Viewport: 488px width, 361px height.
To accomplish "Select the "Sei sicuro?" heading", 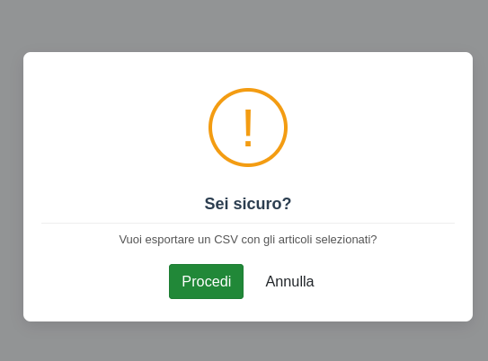I will 248,204.
